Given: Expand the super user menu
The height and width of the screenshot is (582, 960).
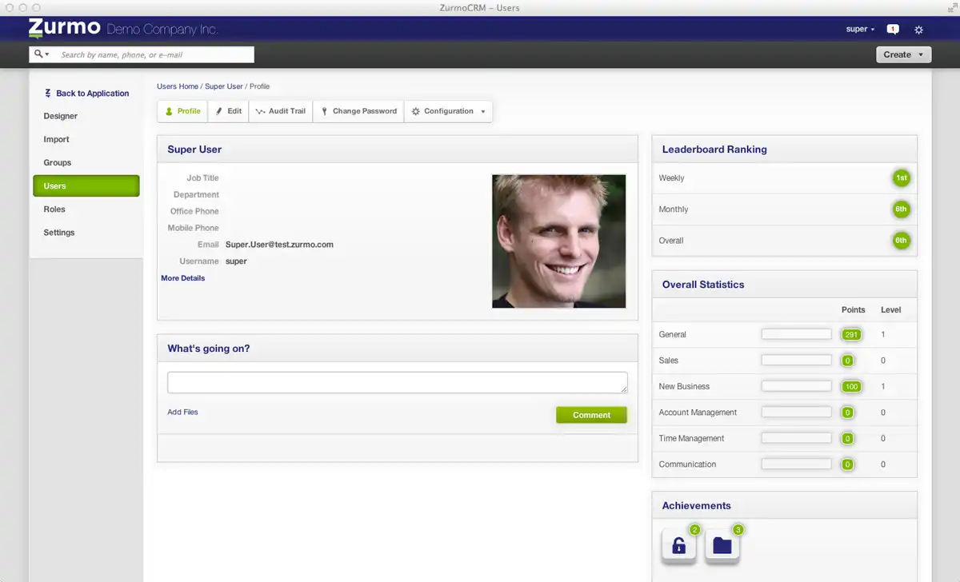Looking at the screenshot, I should point(860,30).
